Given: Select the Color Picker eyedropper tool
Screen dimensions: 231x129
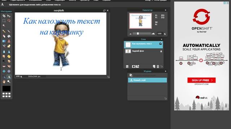Looking at the screenshot, I should click(4, 77).
